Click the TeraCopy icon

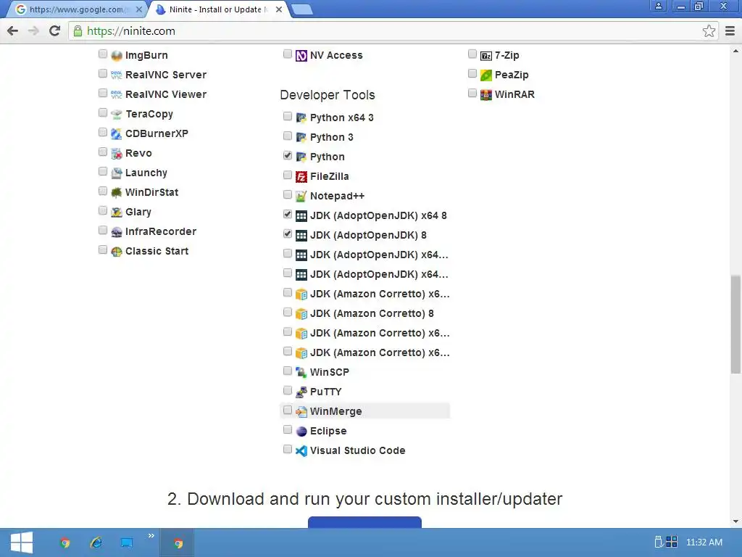[117, 115]
